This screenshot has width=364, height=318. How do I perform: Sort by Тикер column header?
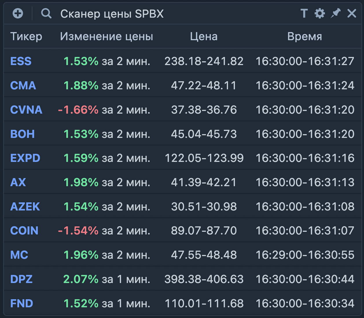tap(26, 37)
